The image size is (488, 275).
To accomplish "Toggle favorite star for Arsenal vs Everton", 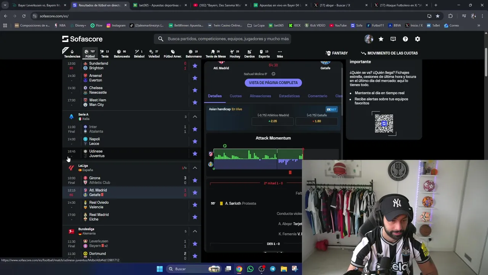I will [195, 78].
